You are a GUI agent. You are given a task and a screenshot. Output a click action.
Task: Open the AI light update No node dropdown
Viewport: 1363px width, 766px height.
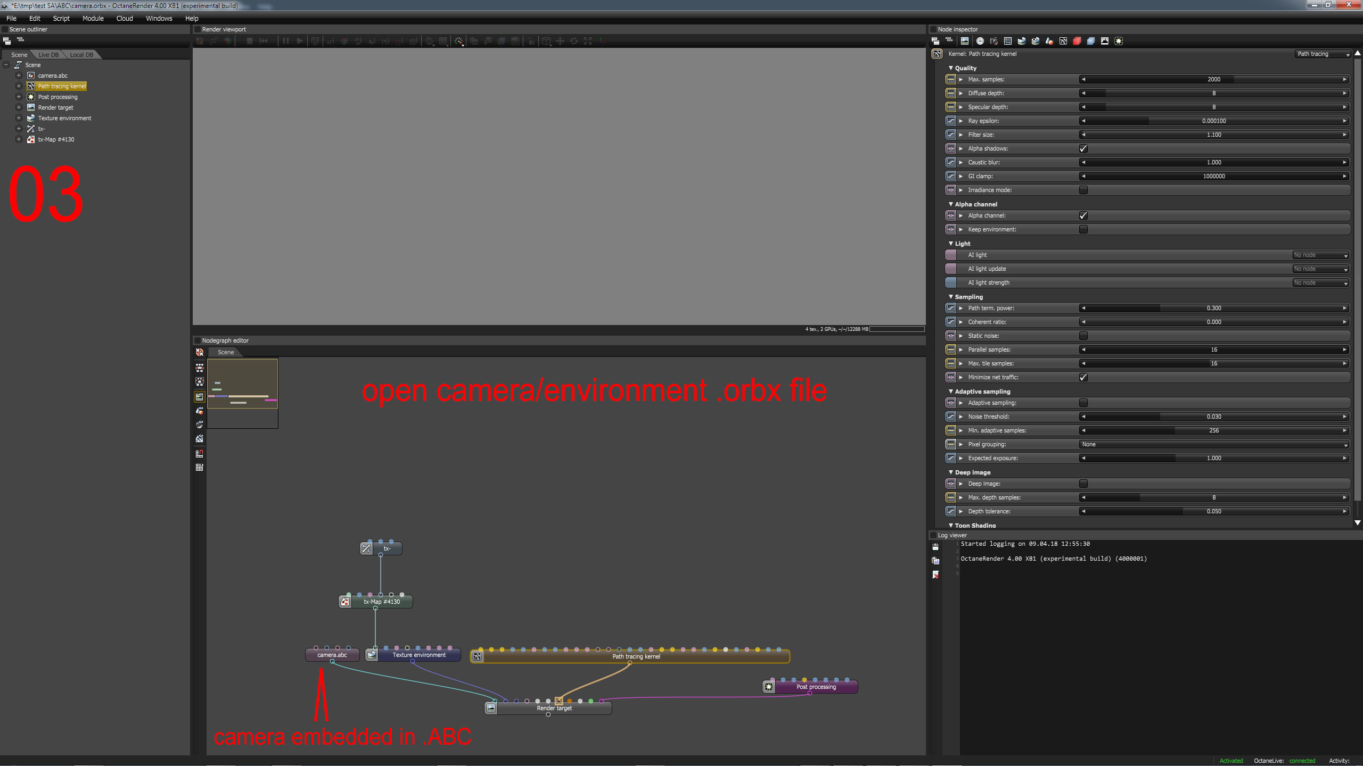1320,269
